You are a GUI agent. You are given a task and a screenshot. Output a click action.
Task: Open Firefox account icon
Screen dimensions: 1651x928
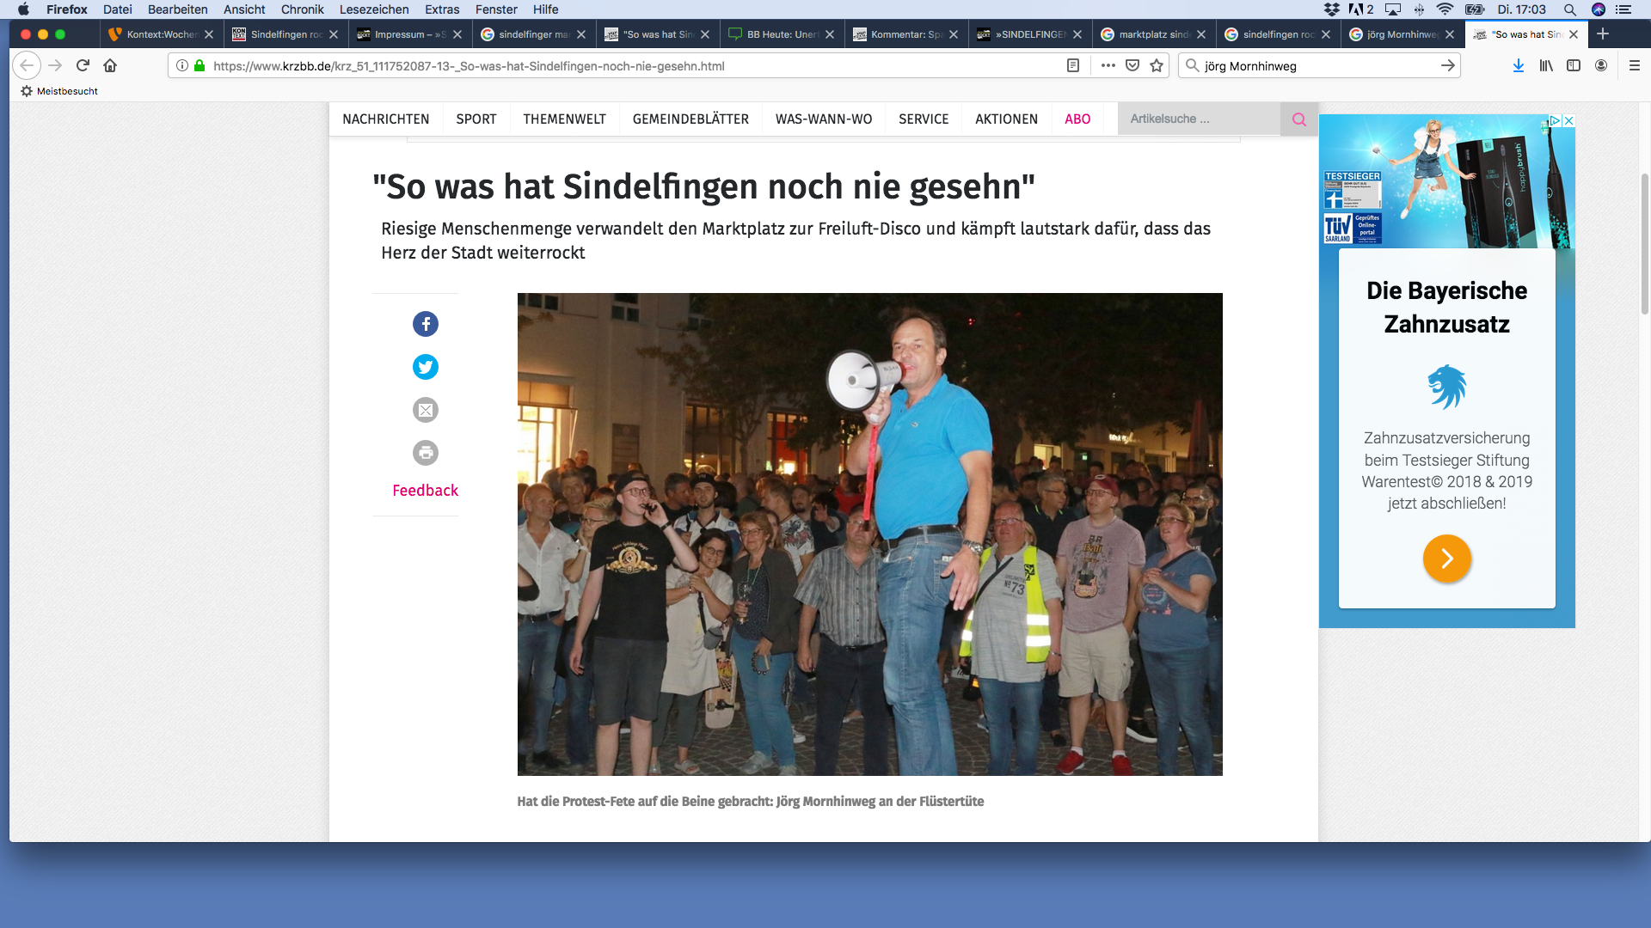pyautogui.click(x=1601, y=65)
